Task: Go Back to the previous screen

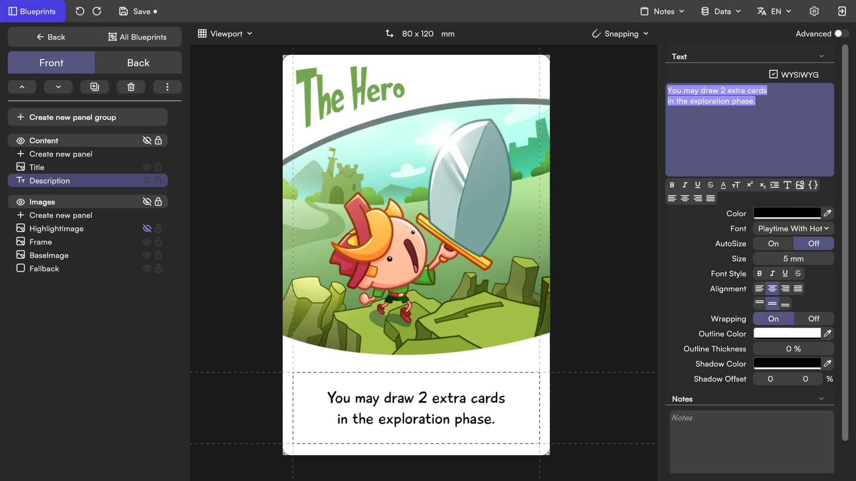Action: (51, 37)
